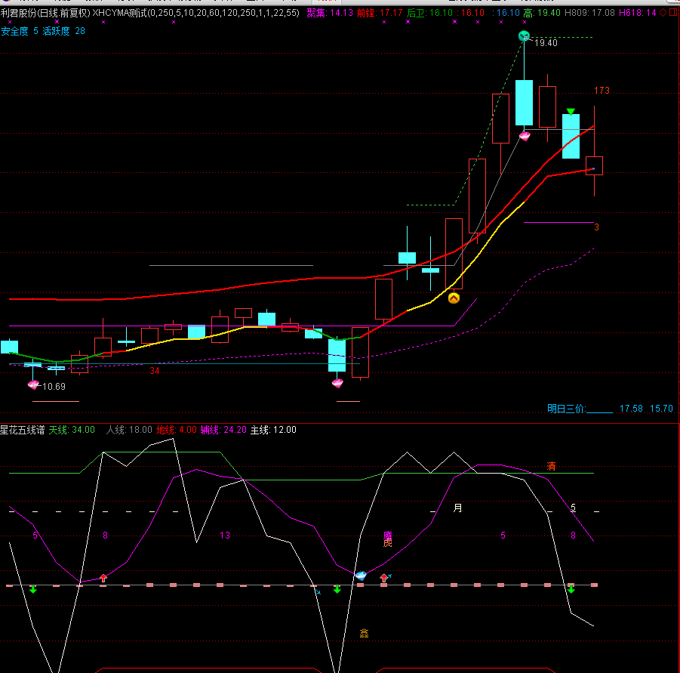Click the yellow up-arrow circle signal on the chart
The height and width of the screenshot is (673, 680).
tap(454, 298)
